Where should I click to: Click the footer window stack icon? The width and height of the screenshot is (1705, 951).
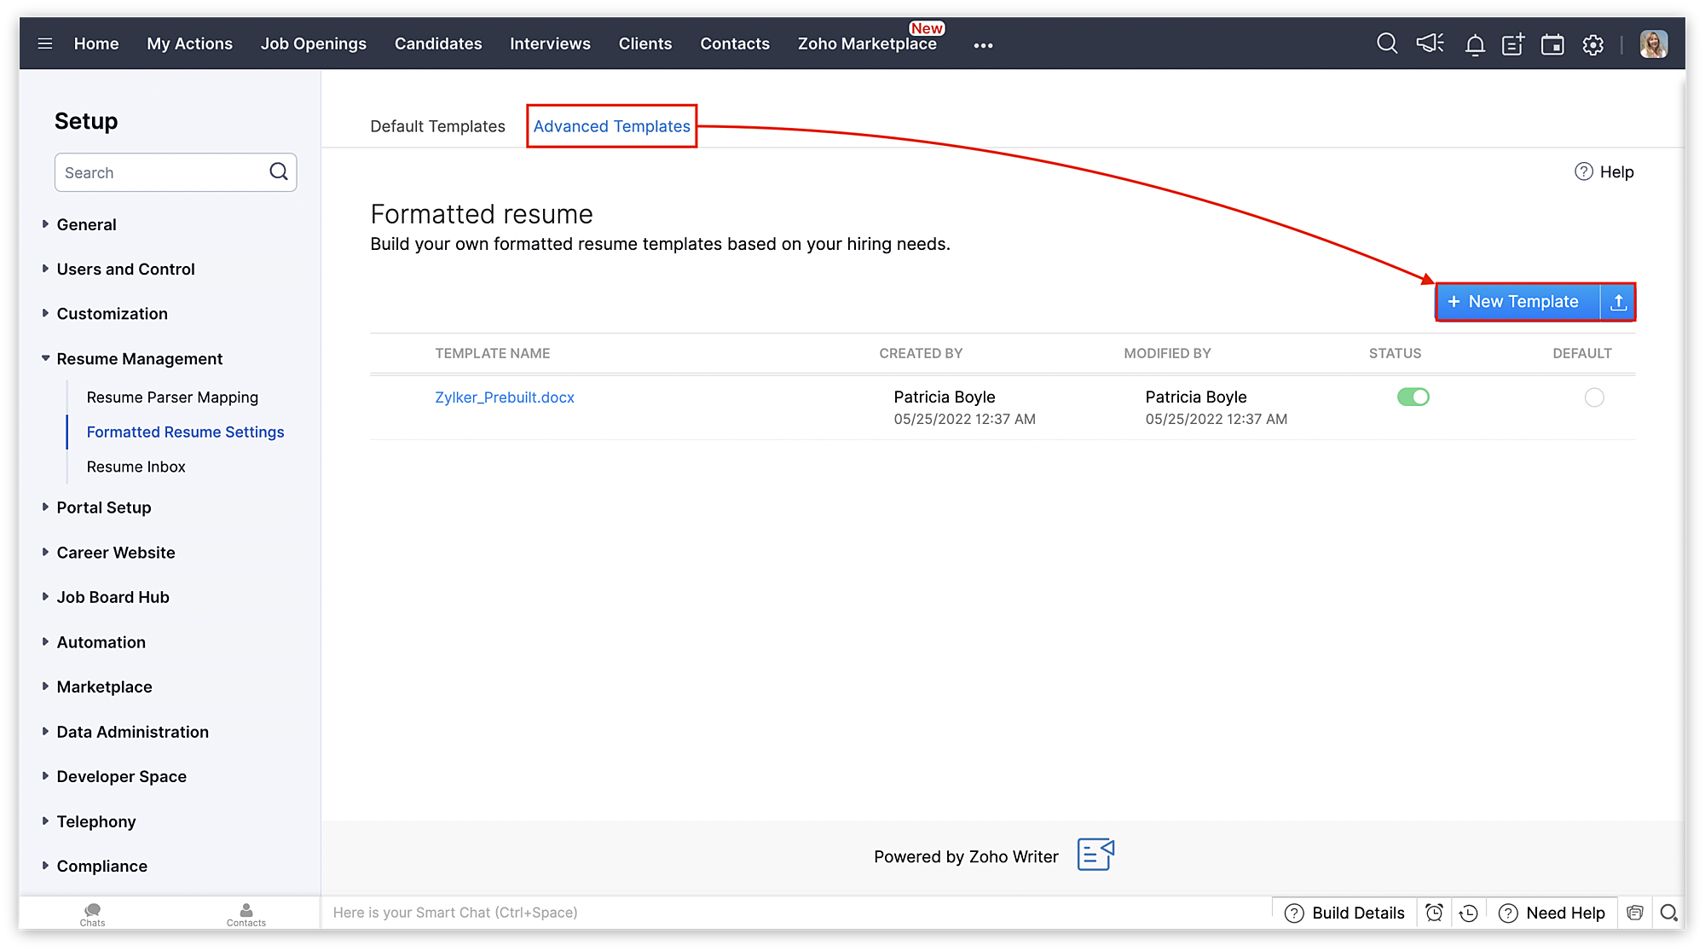pos(1634,913)
